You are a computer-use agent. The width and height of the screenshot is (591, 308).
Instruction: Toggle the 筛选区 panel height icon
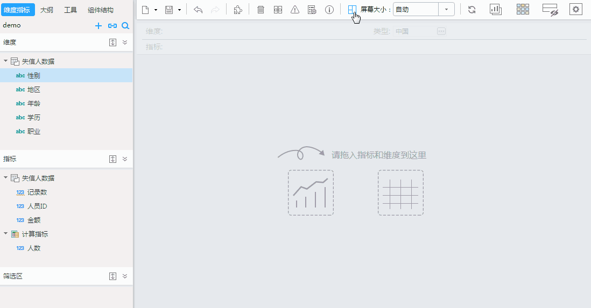pos(113,276)
